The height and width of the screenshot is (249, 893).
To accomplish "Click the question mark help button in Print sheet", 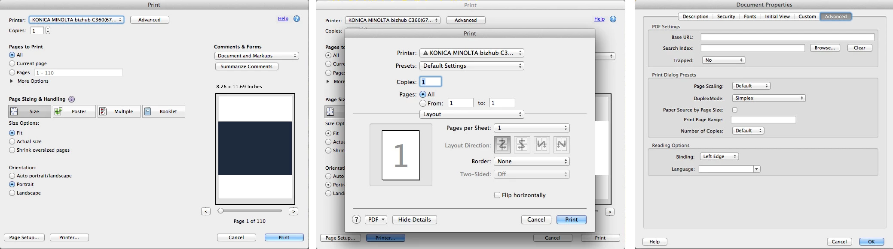I will [356, 219].
